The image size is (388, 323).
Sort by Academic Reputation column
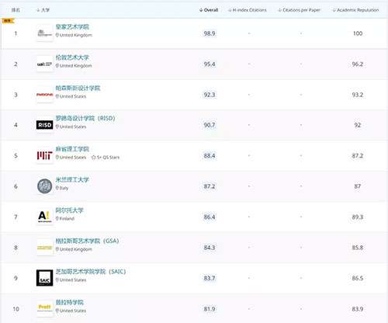click(355, 10)
